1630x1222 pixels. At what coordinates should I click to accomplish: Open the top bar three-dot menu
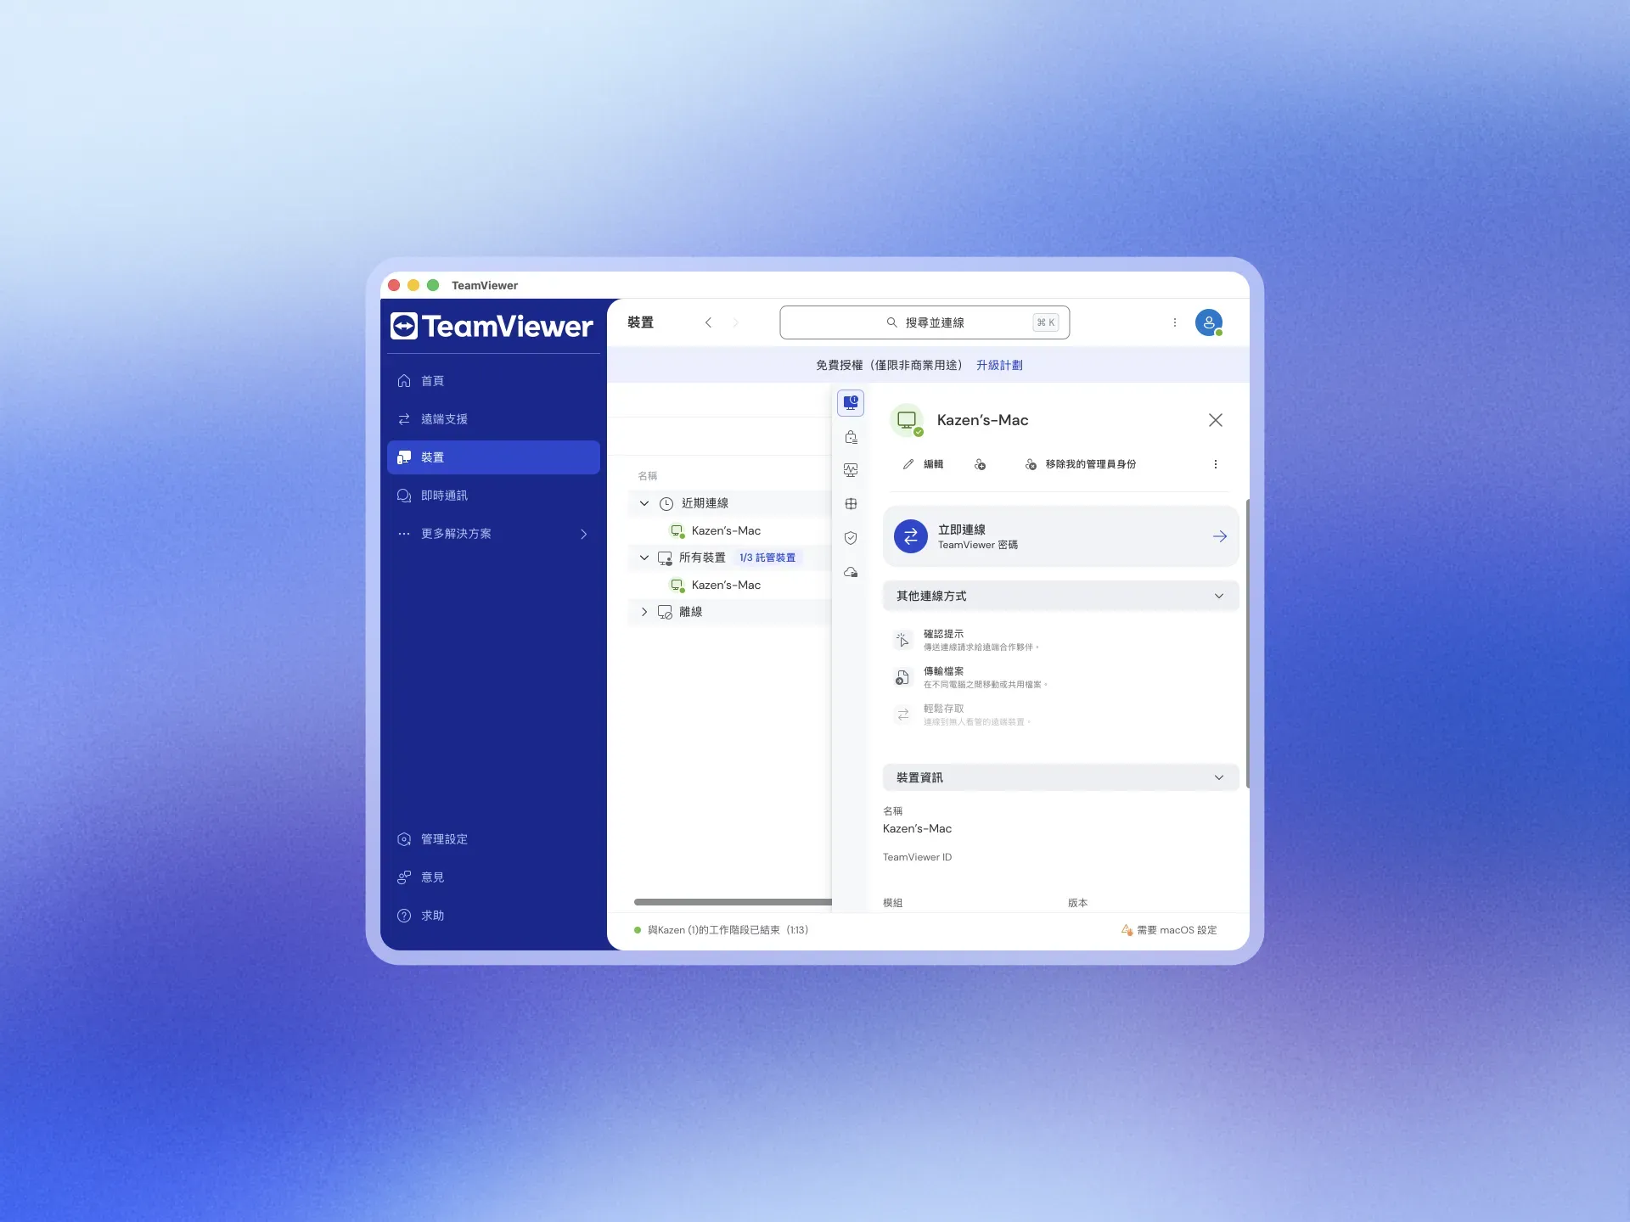(x=1175, y=322)
